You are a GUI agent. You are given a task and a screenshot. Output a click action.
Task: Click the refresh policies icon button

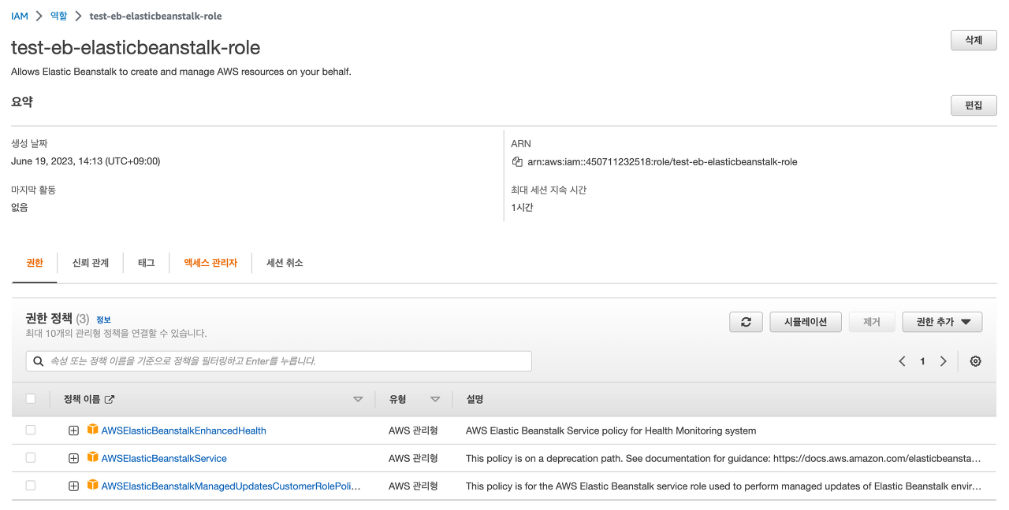point(746,322)
